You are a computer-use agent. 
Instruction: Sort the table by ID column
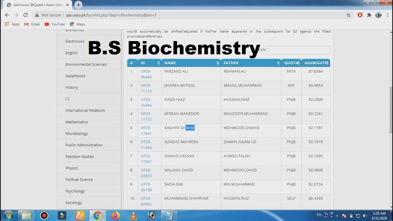150,63
